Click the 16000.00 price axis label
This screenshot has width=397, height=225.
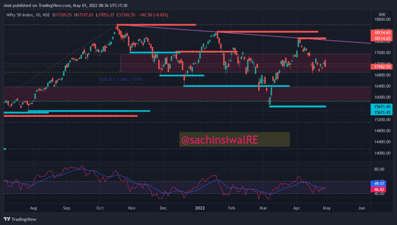click(x=382, y=97)
